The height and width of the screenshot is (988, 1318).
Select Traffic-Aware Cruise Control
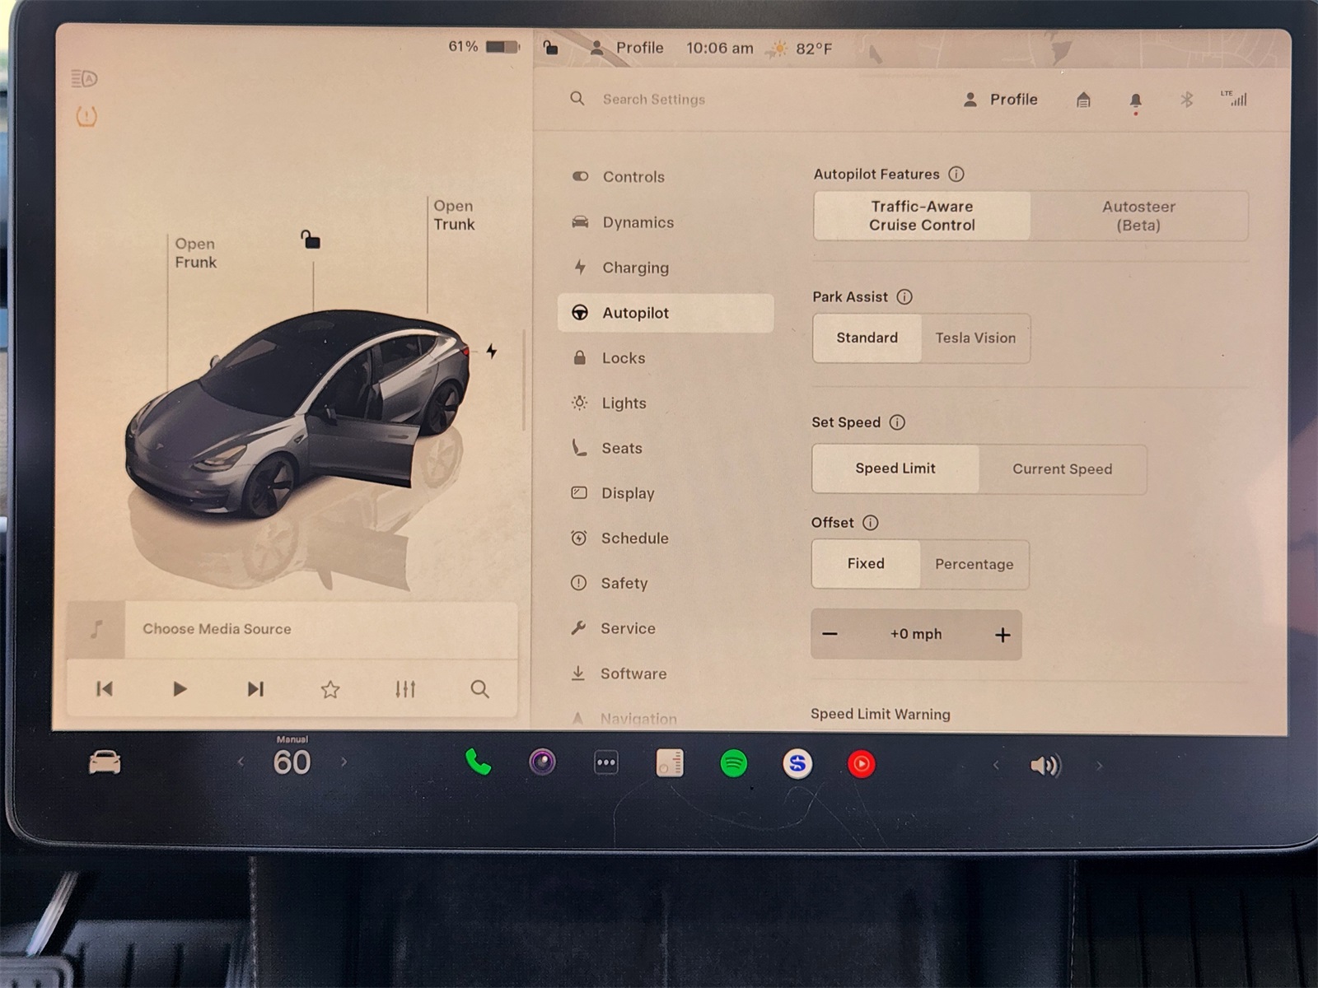pos(922,216)
